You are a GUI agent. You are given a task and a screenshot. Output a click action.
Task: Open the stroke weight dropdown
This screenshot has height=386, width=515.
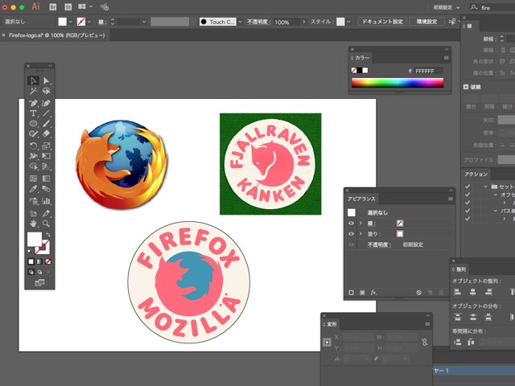144,22
